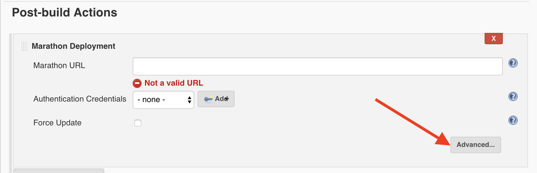
Task: Remove Marathon Deployment with the red X
Action: pos(494,39)
